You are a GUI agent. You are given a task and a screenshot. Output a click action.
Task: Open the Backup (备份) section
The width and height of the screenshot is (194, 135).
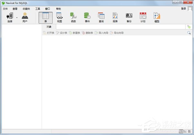[x=129, y=17]
